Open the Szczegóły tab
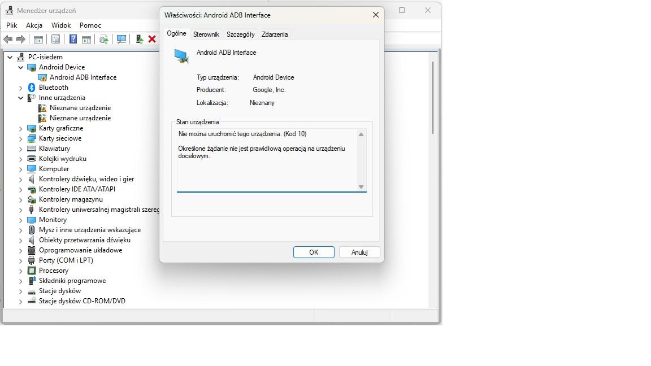 (240, 34)
